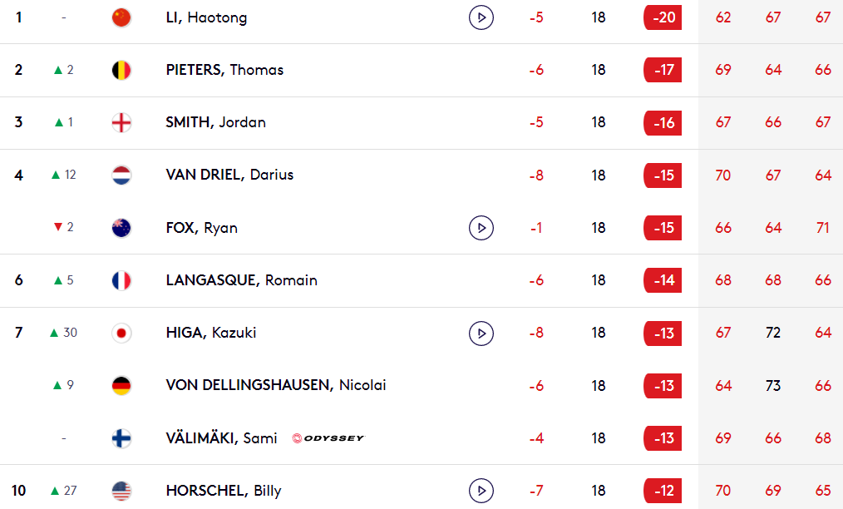The image size is (843, 509).
Task: Play video highlights for Billy Horschel
Action: pos(481,491)
